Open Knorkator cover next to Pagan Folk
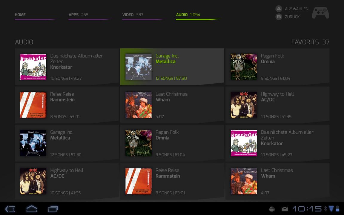 pyautogui.click(x=244, y=143)
